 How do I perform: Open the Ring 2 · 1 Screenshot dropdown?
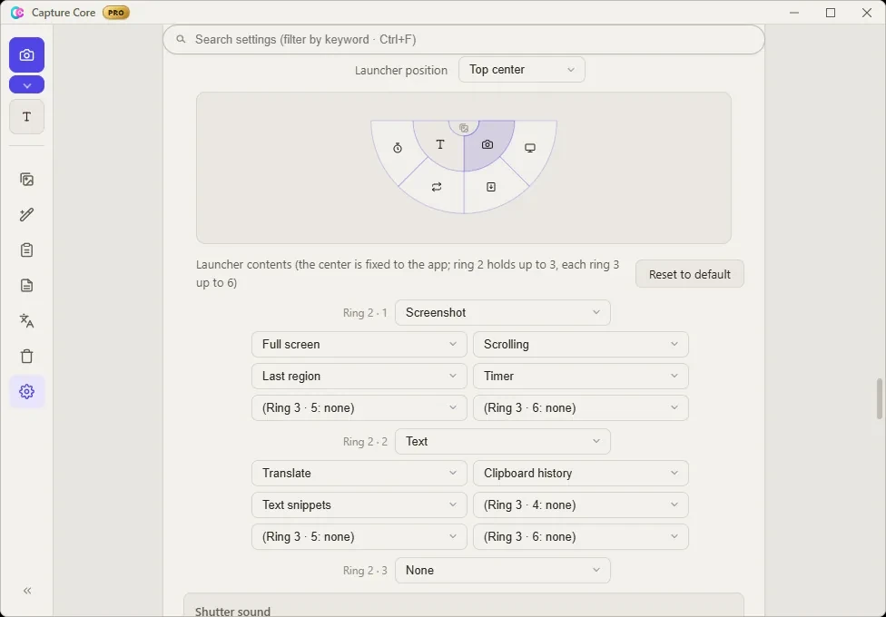(x=502, y=312)
